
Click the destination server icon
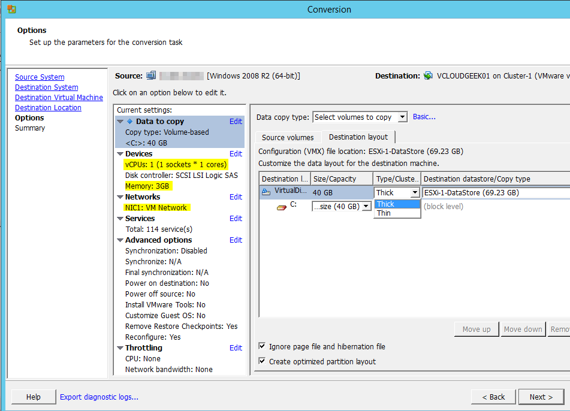pyautogui.click(x=428, y=75)
